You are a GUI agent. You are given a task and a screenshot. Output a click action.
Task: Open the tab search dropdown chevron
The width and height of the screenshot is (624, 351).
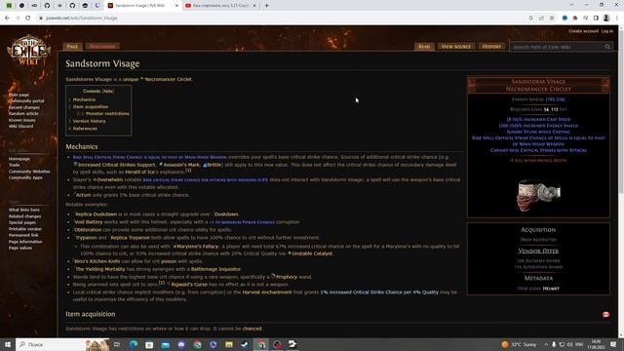[571, 5]
